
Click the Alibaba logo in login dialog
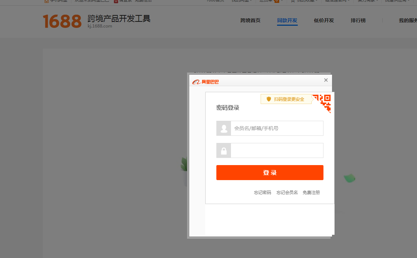click(205, 82)
